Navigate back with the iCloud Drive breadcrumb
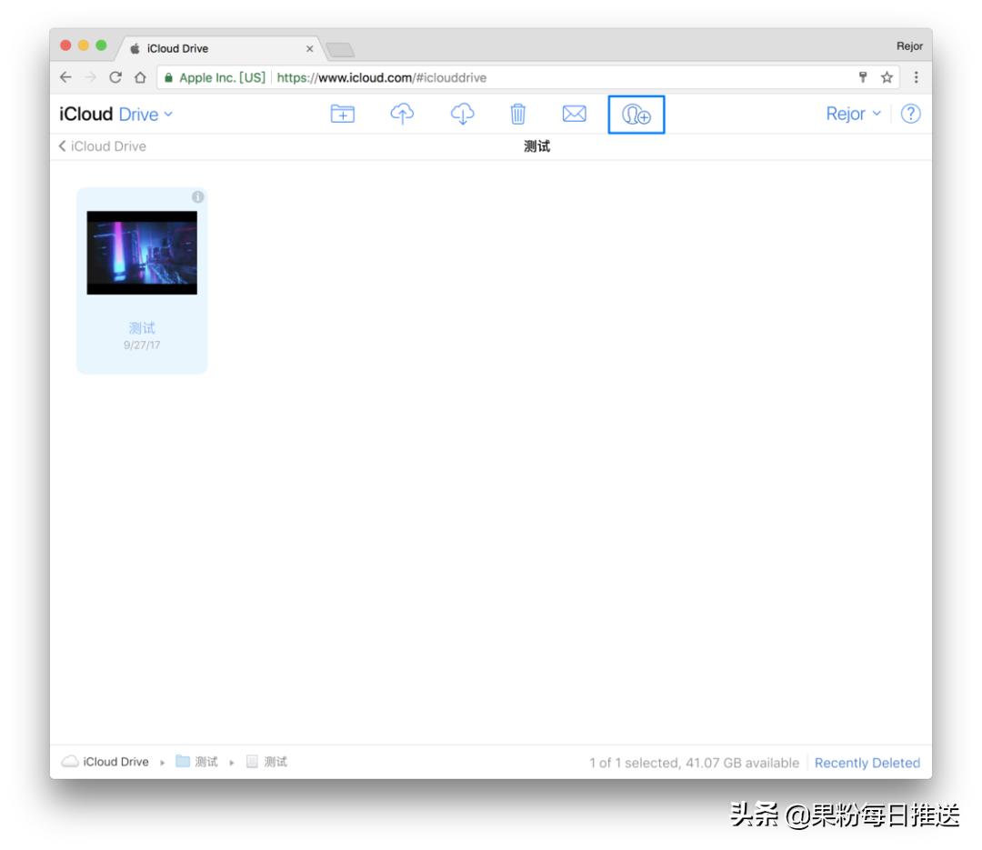The height and width of the screenshot is (850, 982). tap(104, 146)
